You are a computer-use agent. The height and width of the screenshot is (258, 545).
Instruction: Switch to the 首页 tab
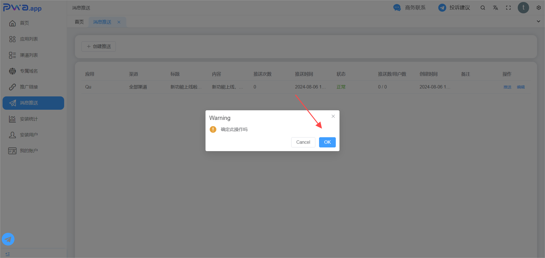click(79, 22)
